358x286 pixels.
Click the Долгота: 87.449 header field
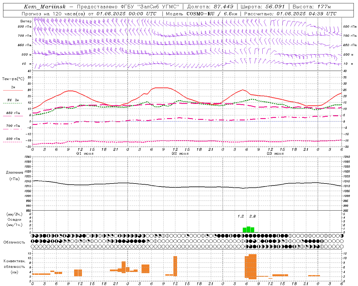210,7
